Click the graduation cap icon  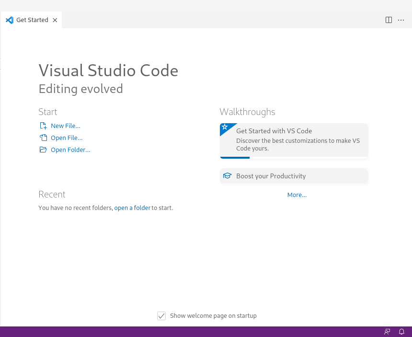227,176
